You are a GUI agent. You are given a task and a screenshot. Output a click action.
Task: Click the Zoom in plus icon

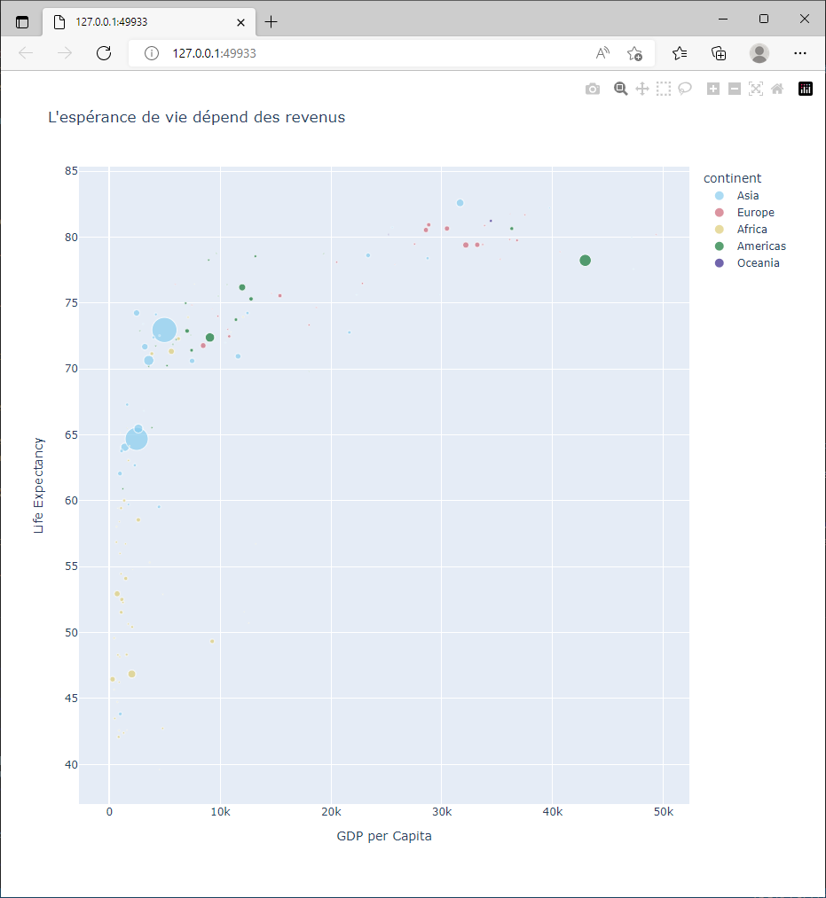tap(713, 89)
